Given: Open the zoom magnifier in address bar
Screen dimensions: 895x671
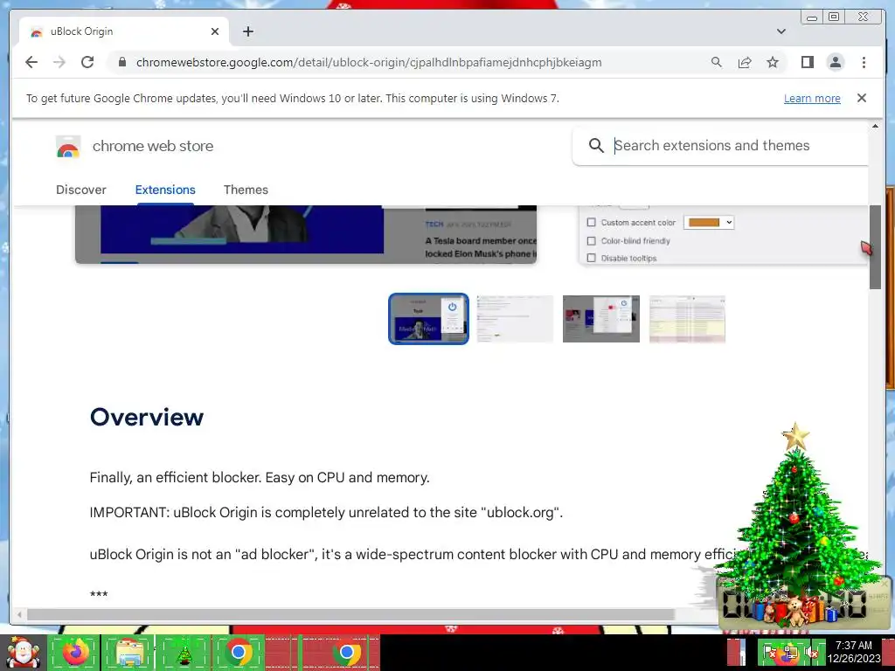Looking at the screenshot, I should pos(717,62).
